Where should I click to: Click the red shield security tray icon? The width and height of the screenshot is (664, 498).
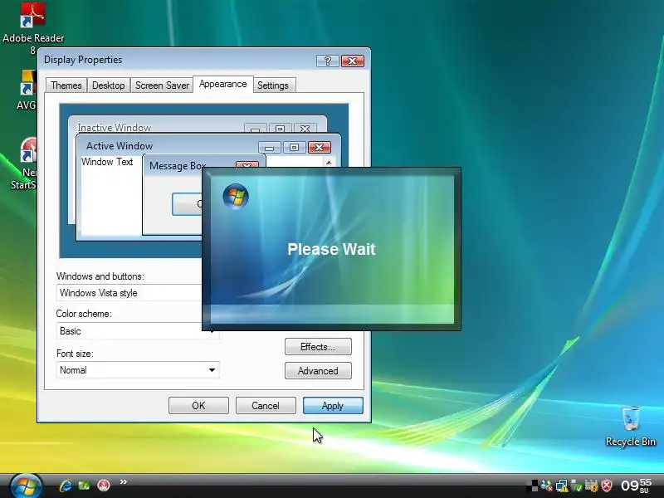coord(607,486)
